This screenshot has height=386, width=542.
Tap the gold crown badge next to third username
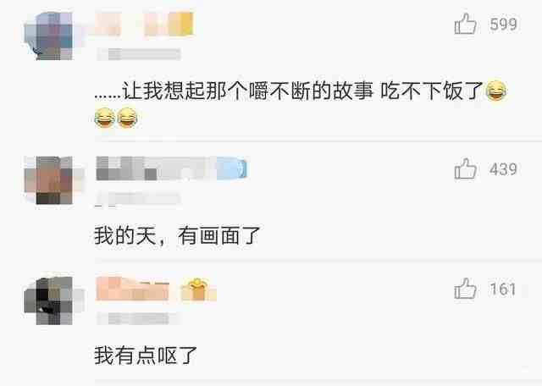(x=197, y=289)
